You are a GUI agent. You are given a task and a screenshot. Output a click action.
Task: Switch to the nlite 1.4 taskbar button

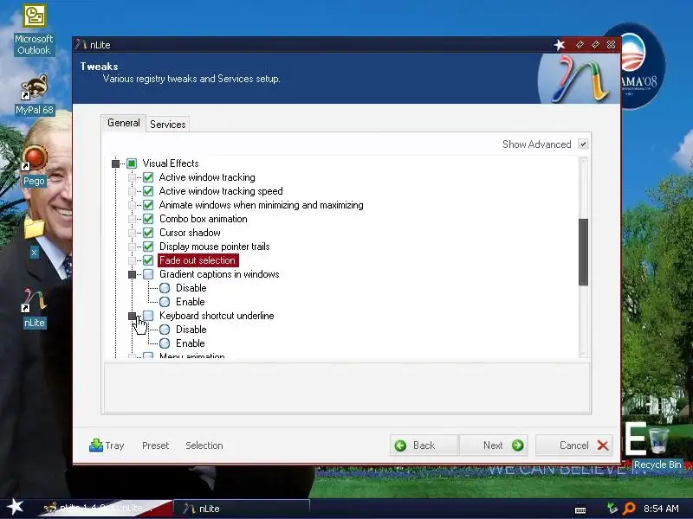point(106,508)
